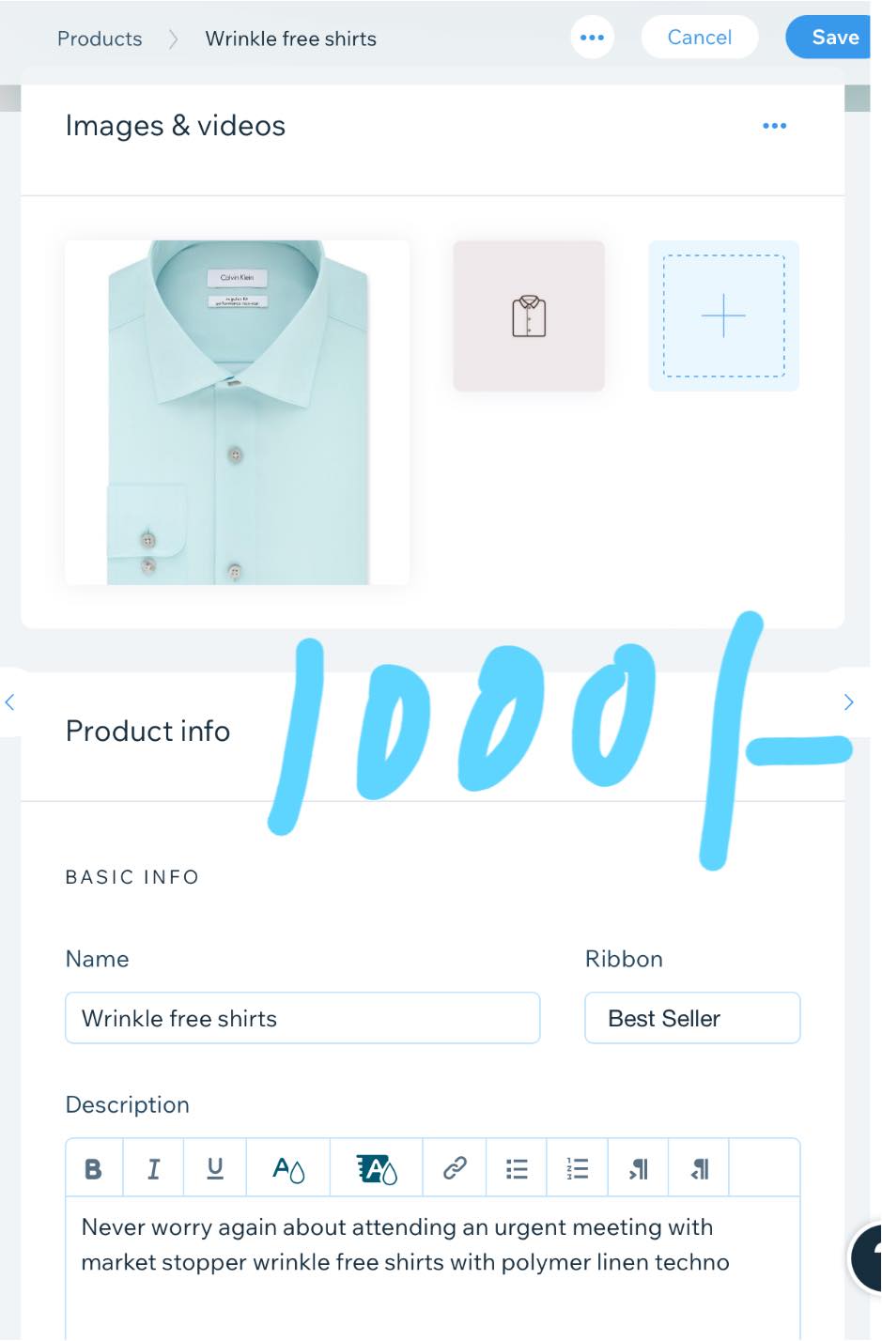Open the text color picker

coord(288,1168)
